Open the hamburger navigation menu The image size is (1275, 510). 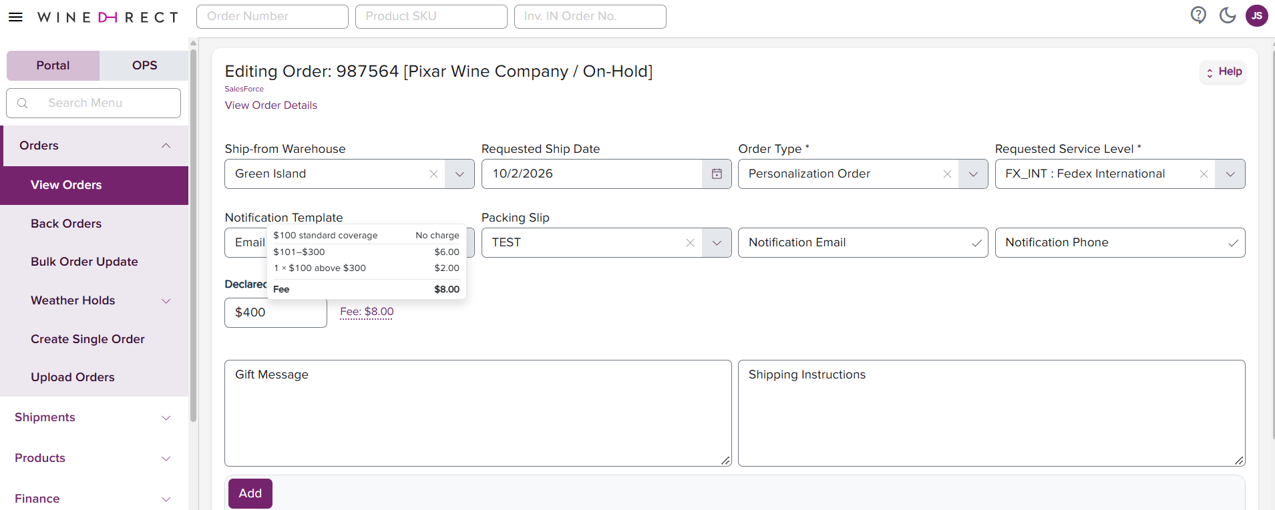[15, 17]
